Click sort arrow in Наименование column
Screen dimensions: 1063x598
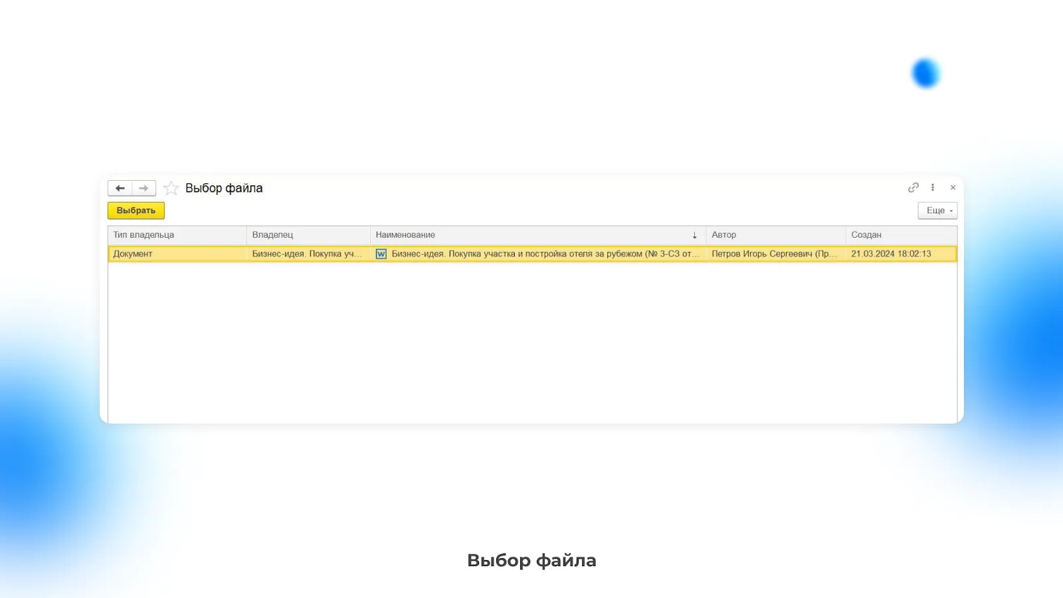(694, 235)
